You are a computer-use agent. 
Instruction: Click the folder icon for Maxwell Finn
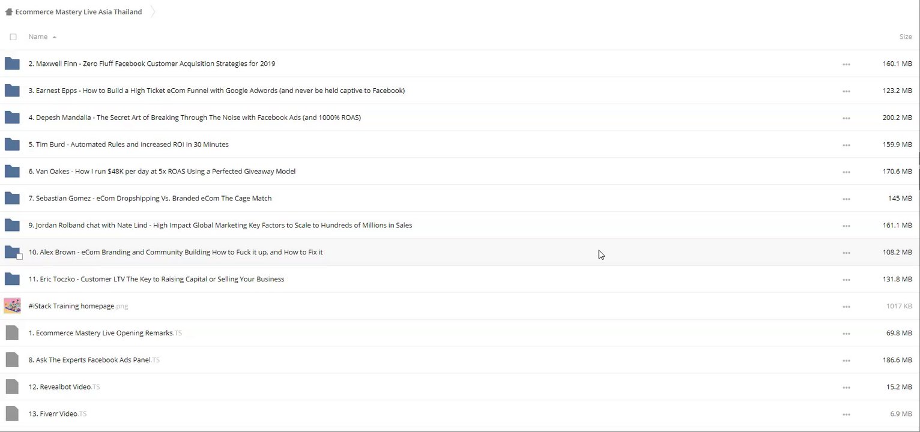(12, 64)
